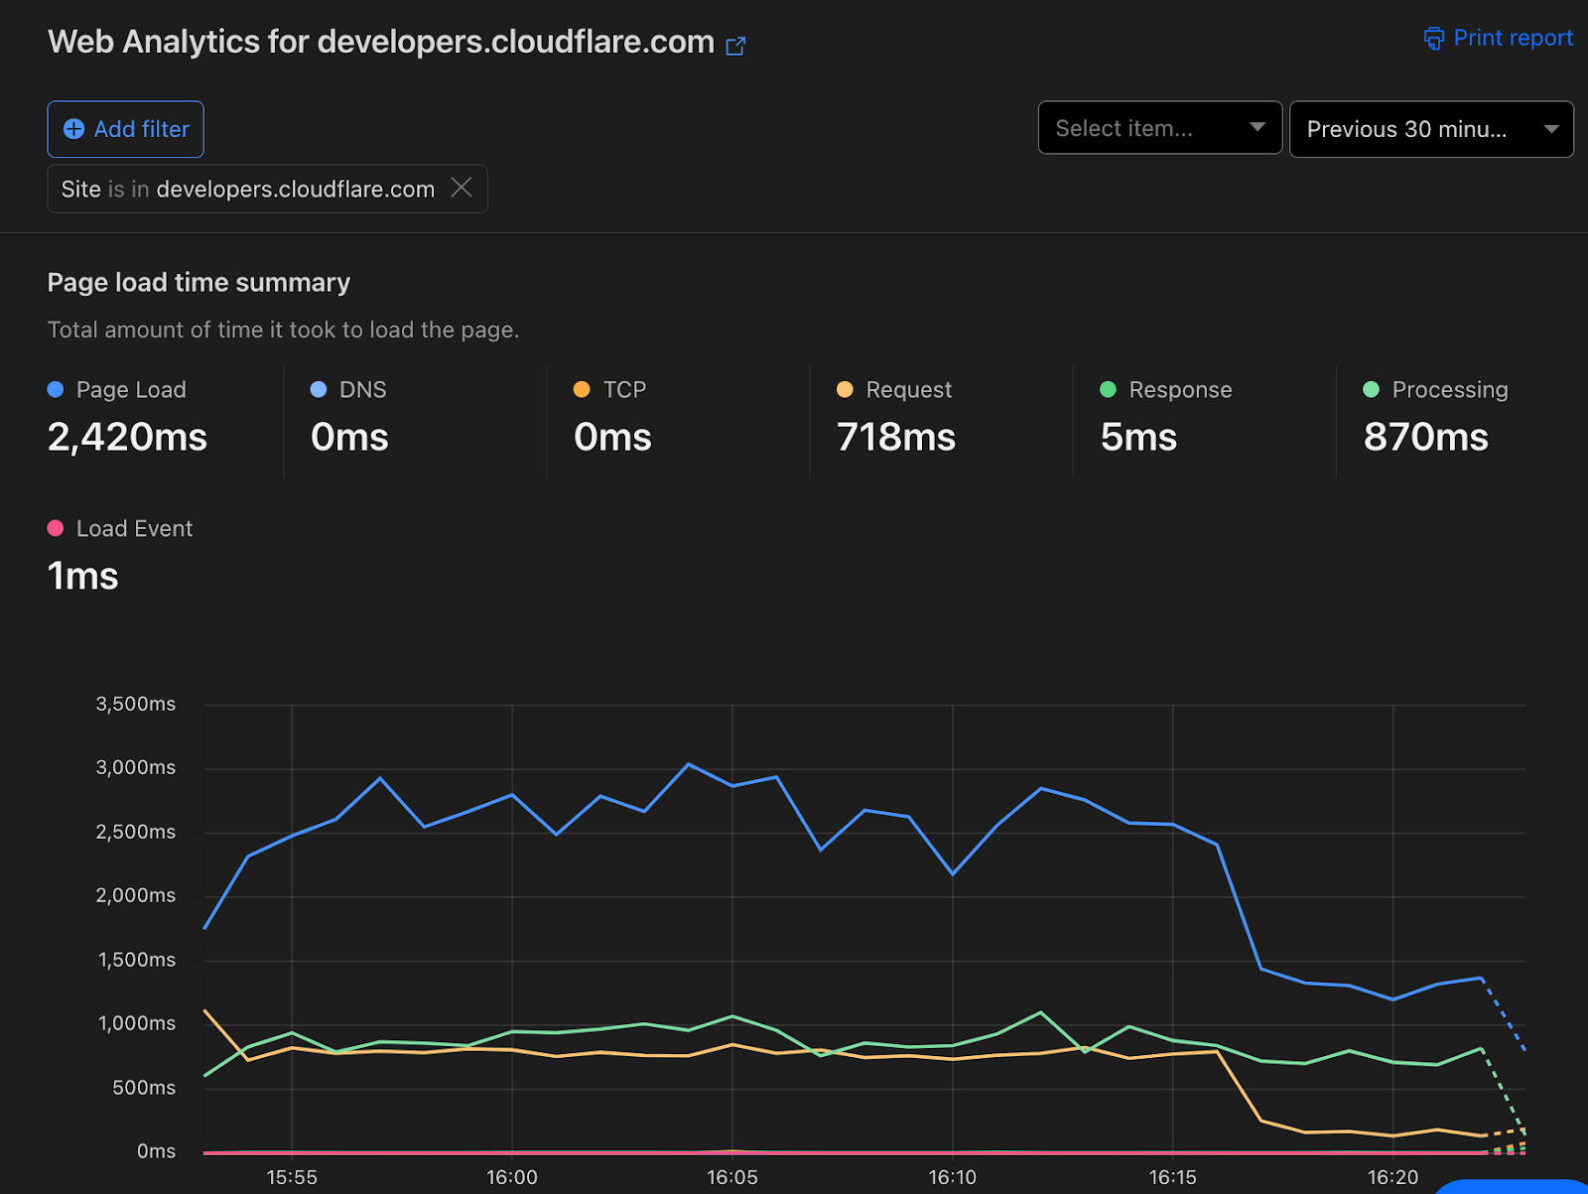Screen dimensions: 1588x1194
Task: Click the Web Analytics for developers.cloudflare.com title
Action: (381, 43)
